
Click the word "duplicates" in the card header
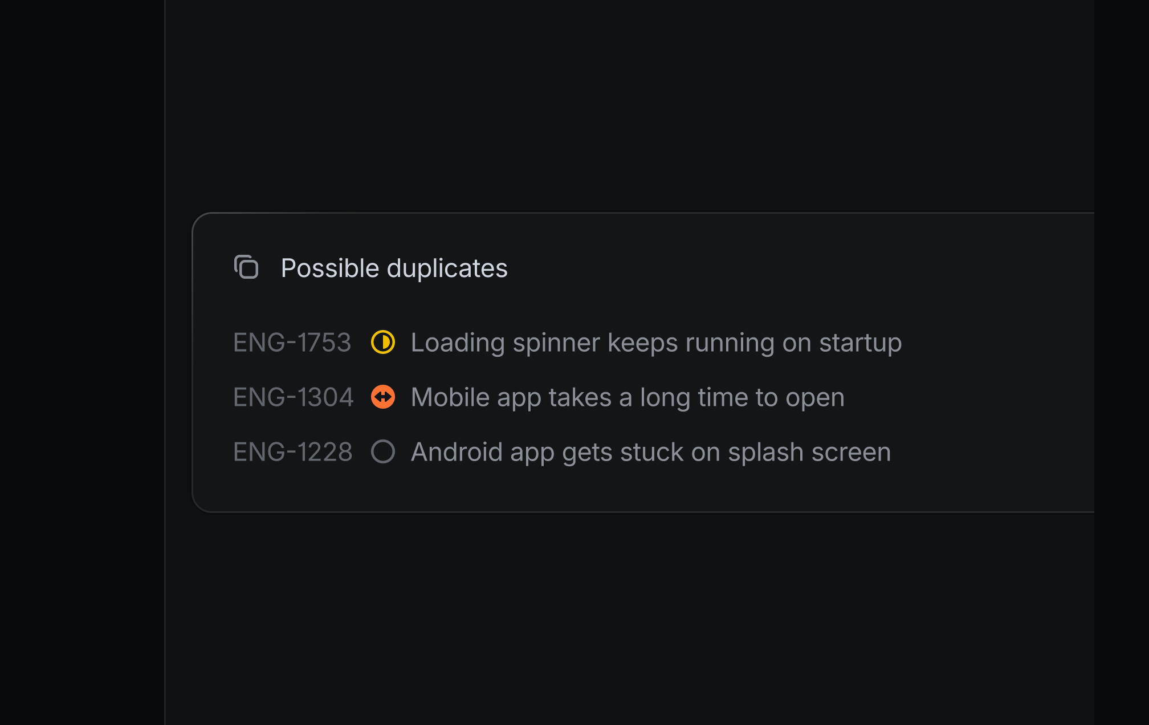pyautogui.click(x=447, y=268)
